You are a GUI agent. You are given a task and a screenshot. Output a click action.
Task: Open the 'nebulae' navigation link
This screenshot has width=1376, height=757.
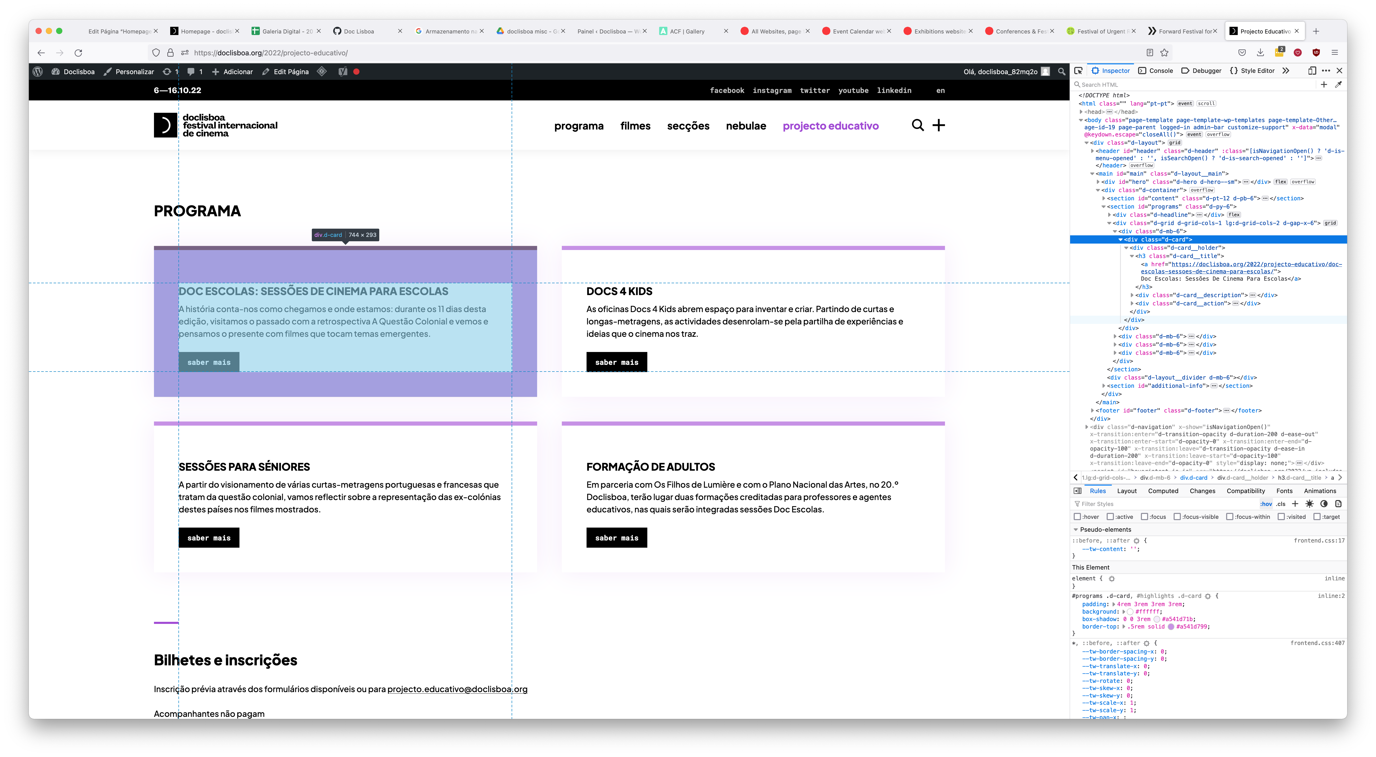point(746,126)
